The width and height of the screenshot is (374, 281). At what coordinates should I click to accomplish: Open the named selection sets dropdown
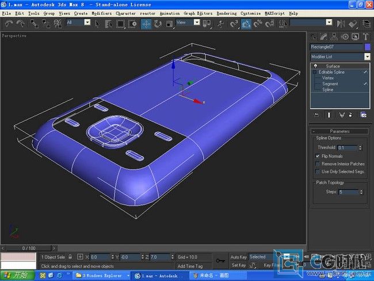(x=329, y=22)
